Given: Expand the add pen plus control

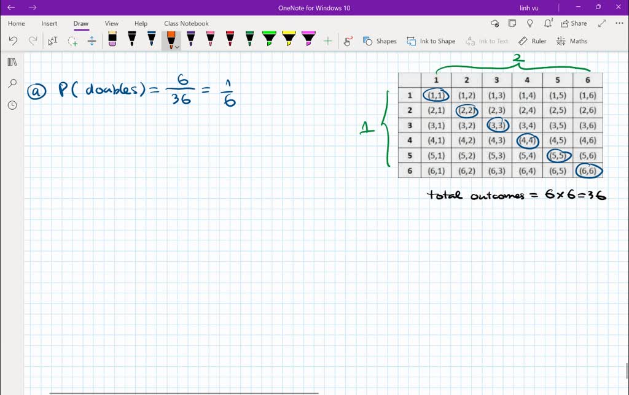Looking at the screenshot, I should (x=328, y=40).
